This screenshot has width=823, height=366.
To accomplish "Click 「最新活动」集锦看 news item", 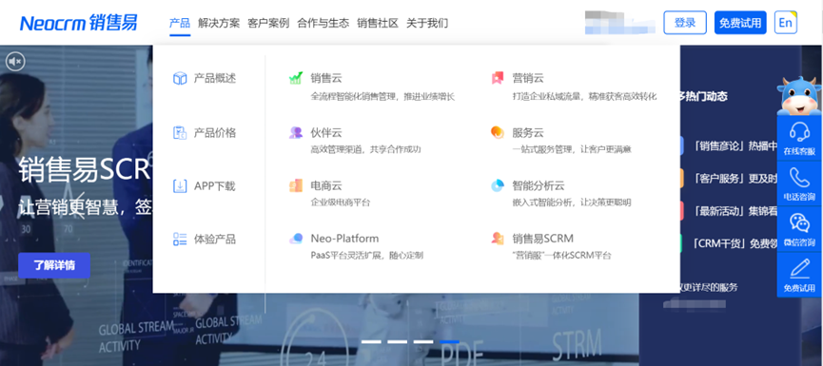I will (x=735, y=211).
